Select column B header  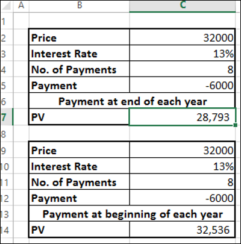point(80,5)
